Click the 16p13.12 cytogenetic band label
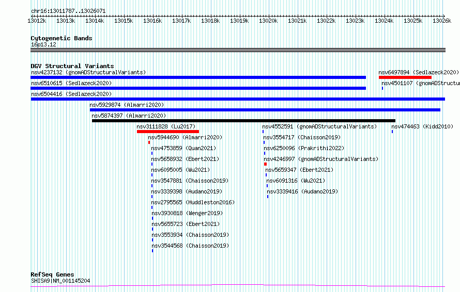 tap(43, 44)
